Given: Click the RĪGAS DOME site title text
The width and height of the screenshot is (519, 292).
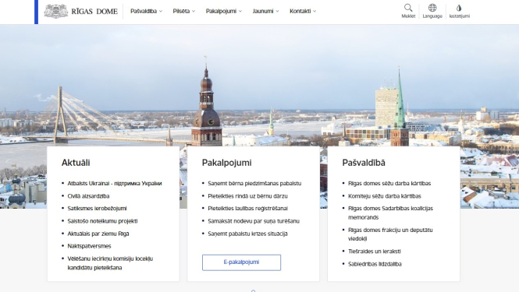Looking at the screenshot, I should 94,12.
